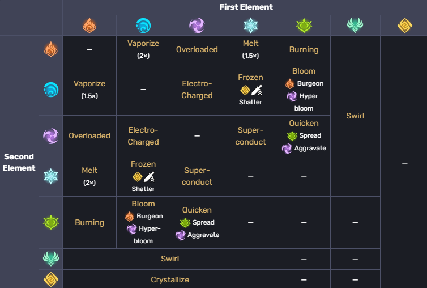The image size is (427, 288).
Task: Select the Anemo icon in the top header row
Action: (355, 26)
